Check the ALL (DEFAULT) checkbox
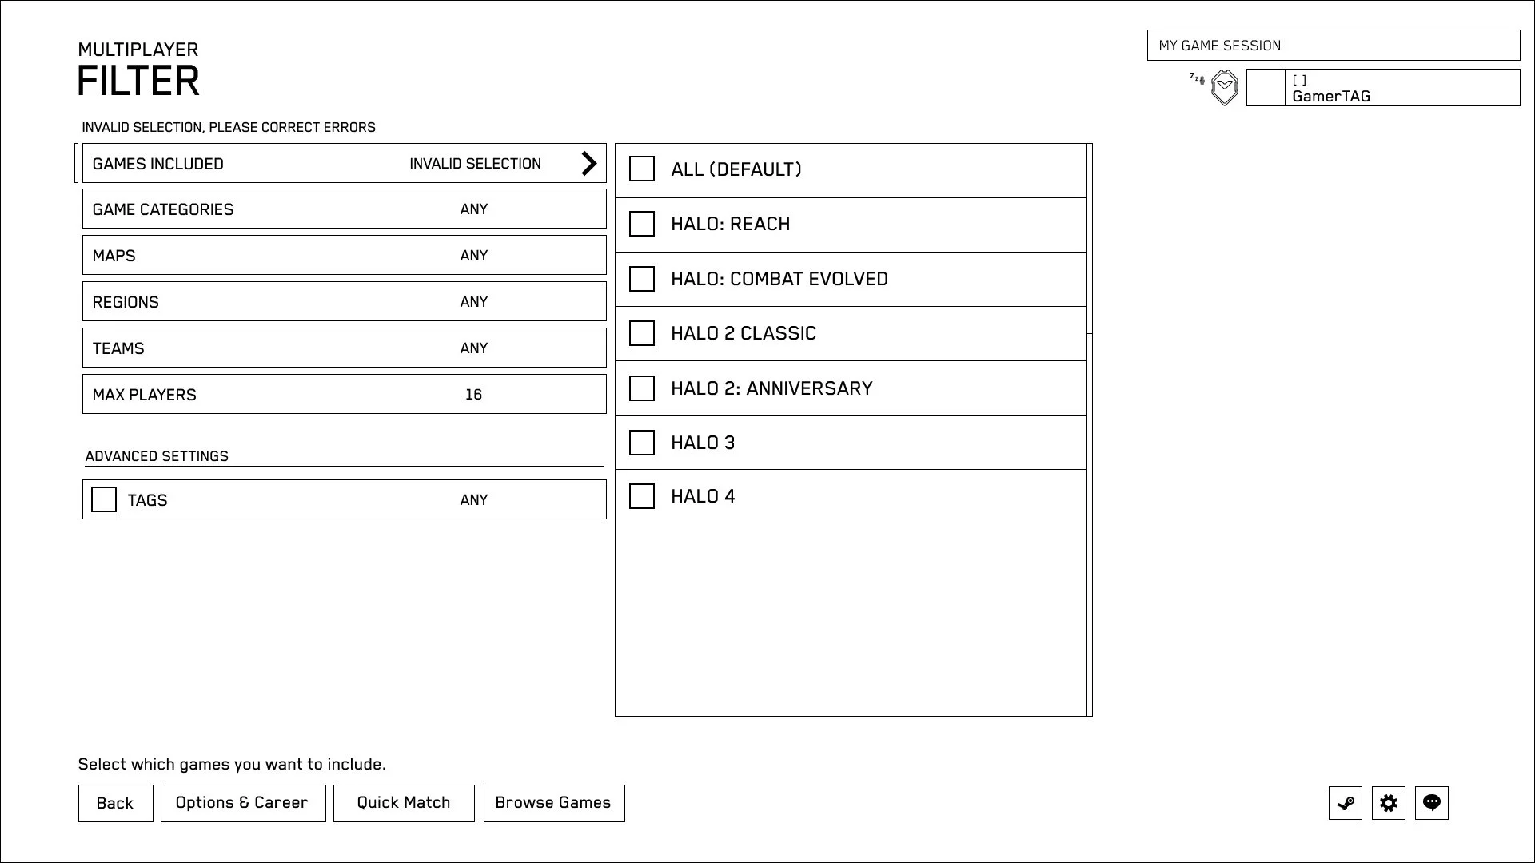The height and width of the screenshot is (863, 1535). click(642, 169)
